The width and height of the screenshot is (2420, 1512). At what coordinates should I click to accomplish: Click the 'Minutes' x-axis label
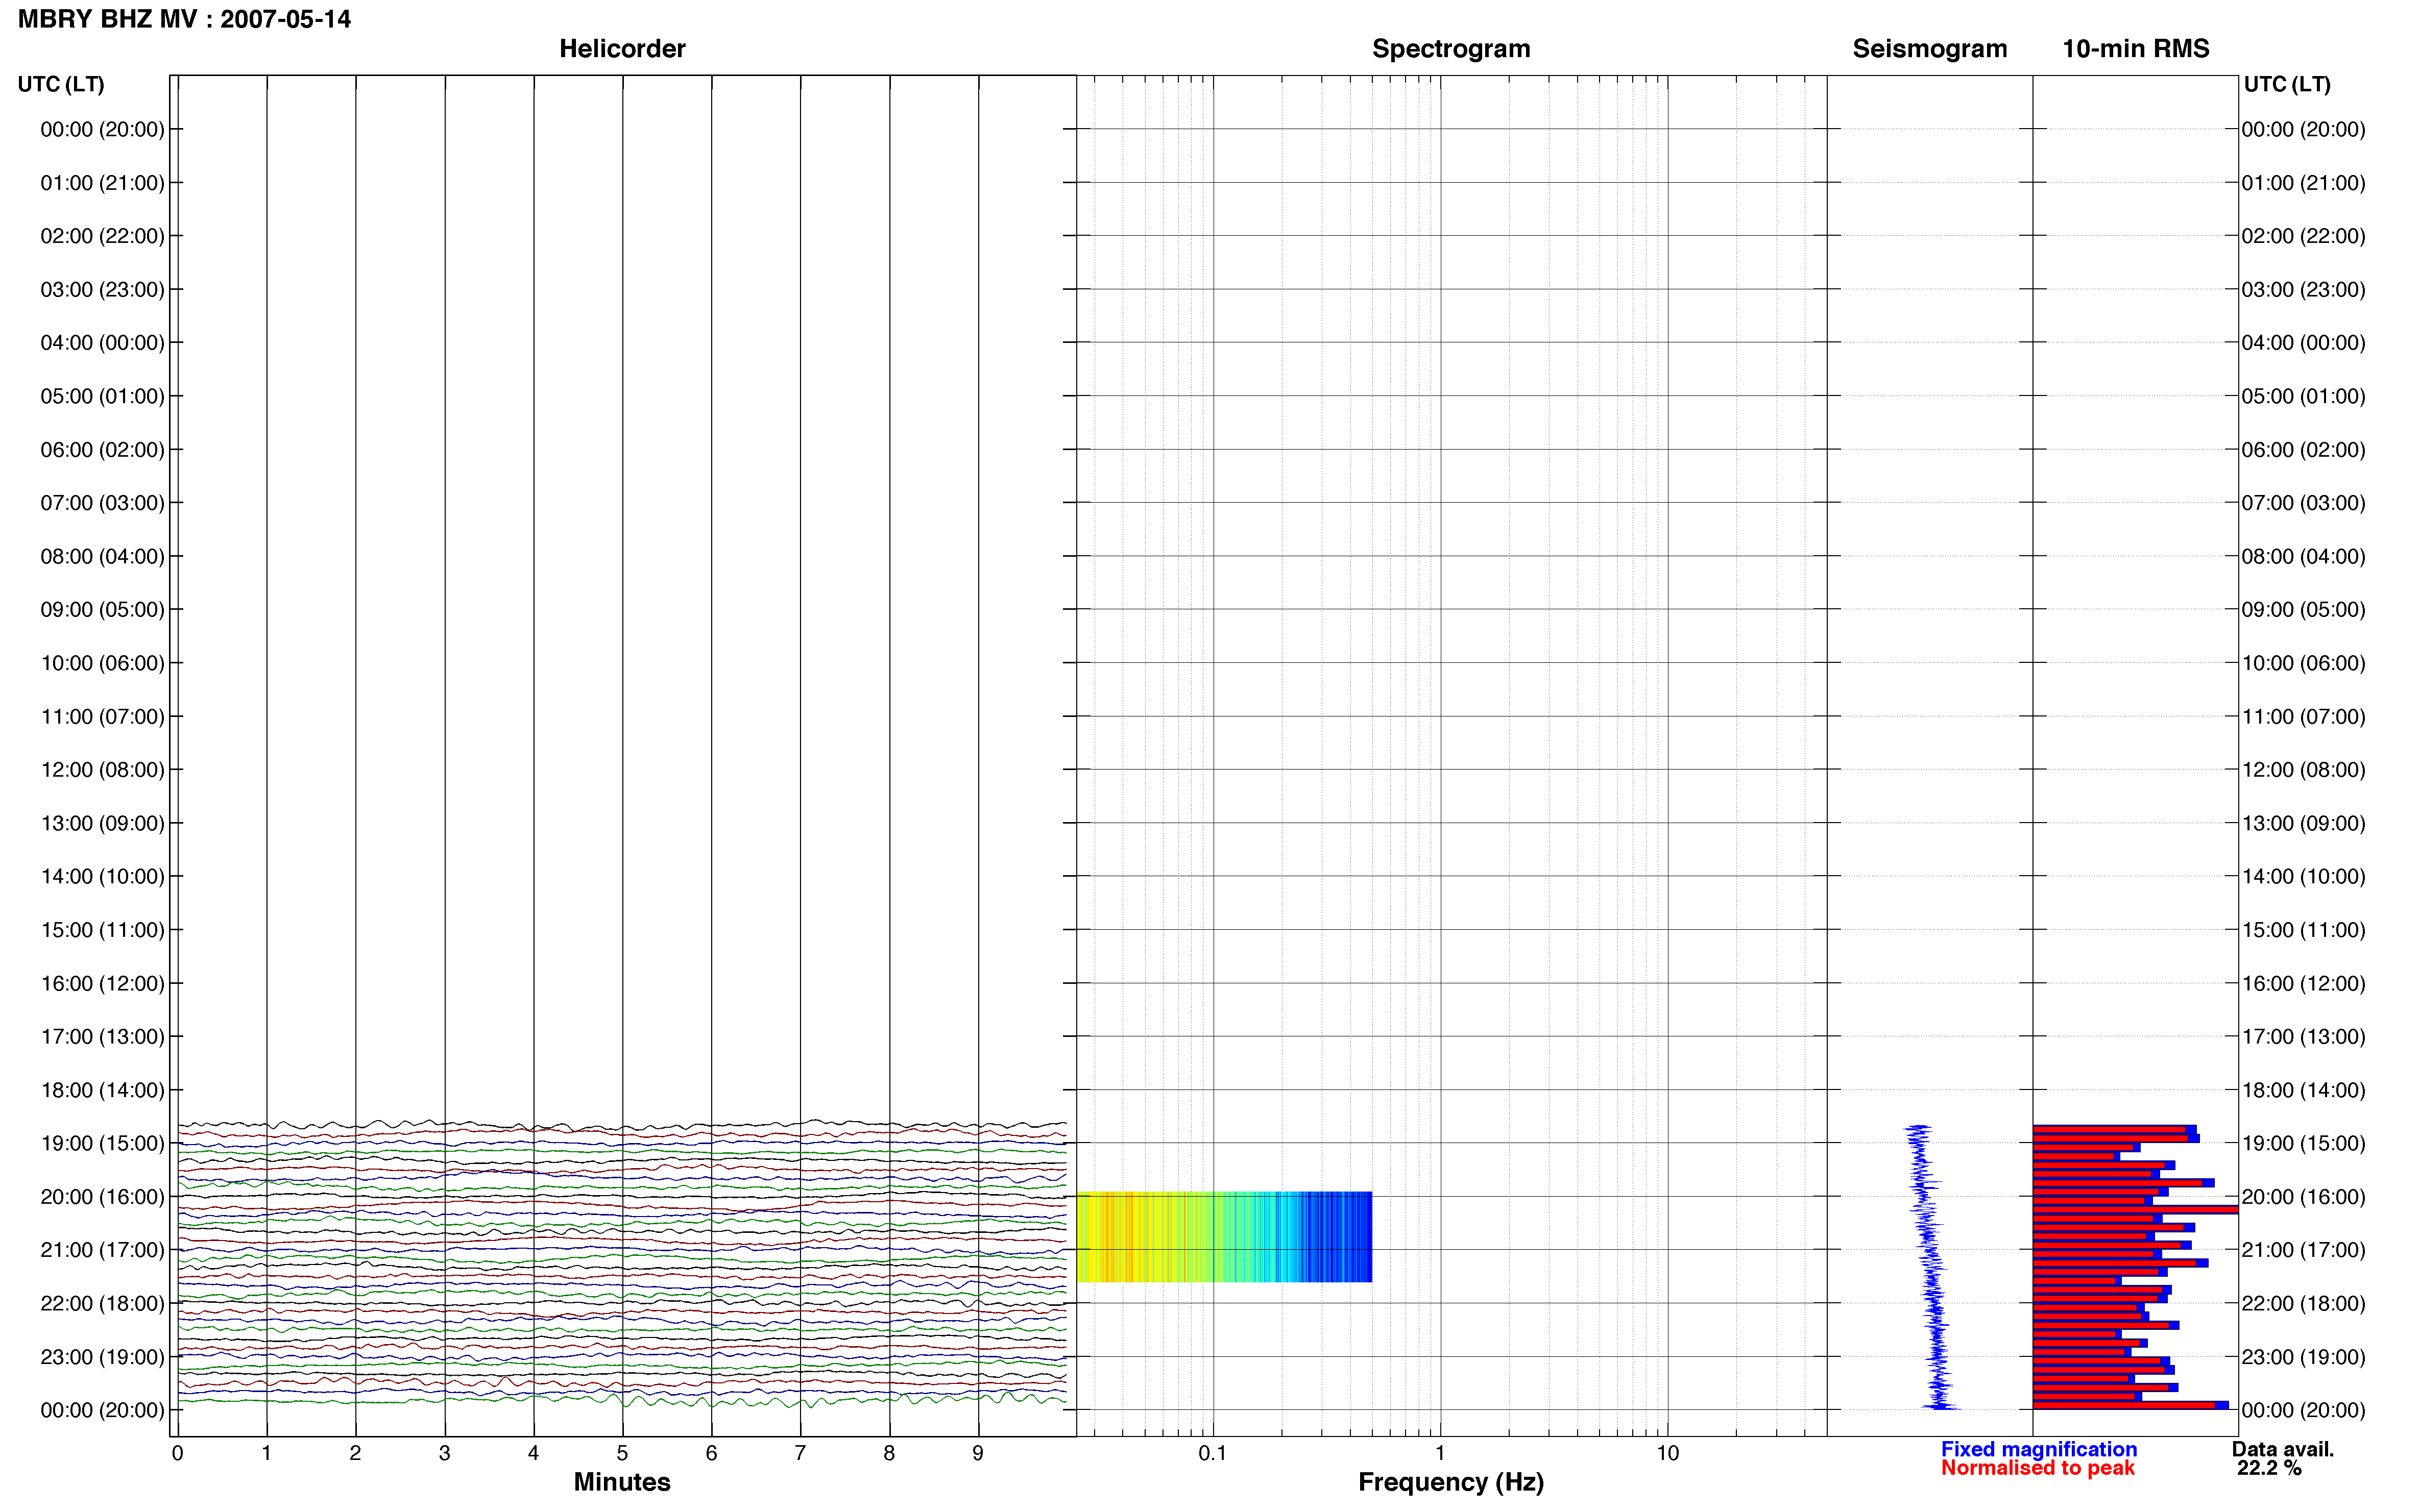621,1481
